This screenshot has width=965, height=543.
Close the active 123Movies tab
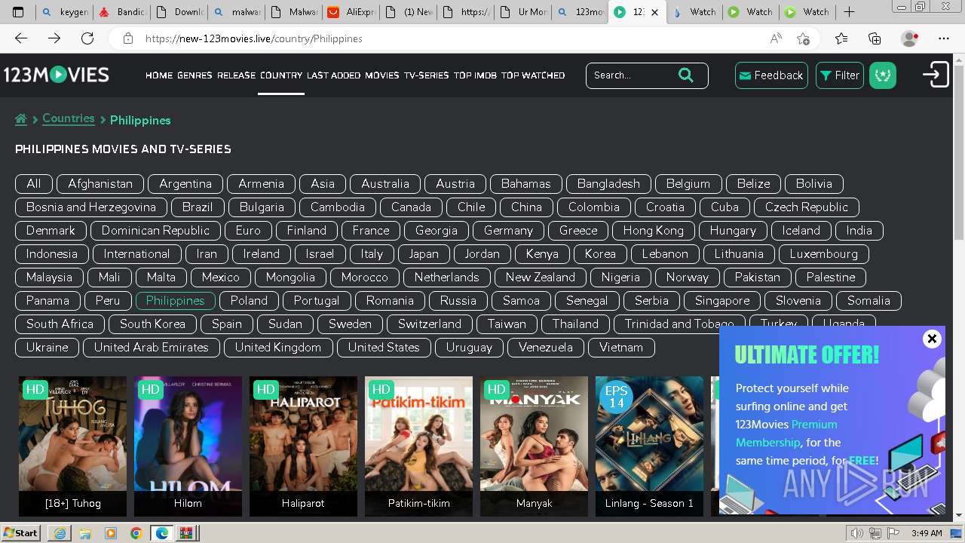coord(654,12)
